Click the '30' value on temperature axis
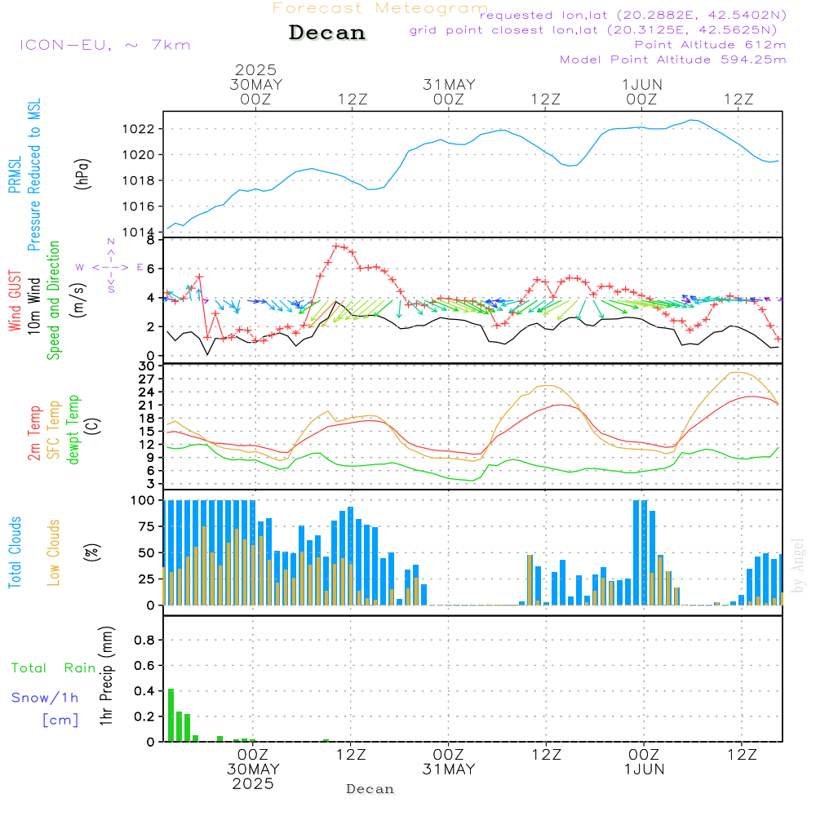Viewport: 816px width, 816px height. point(147,366)
